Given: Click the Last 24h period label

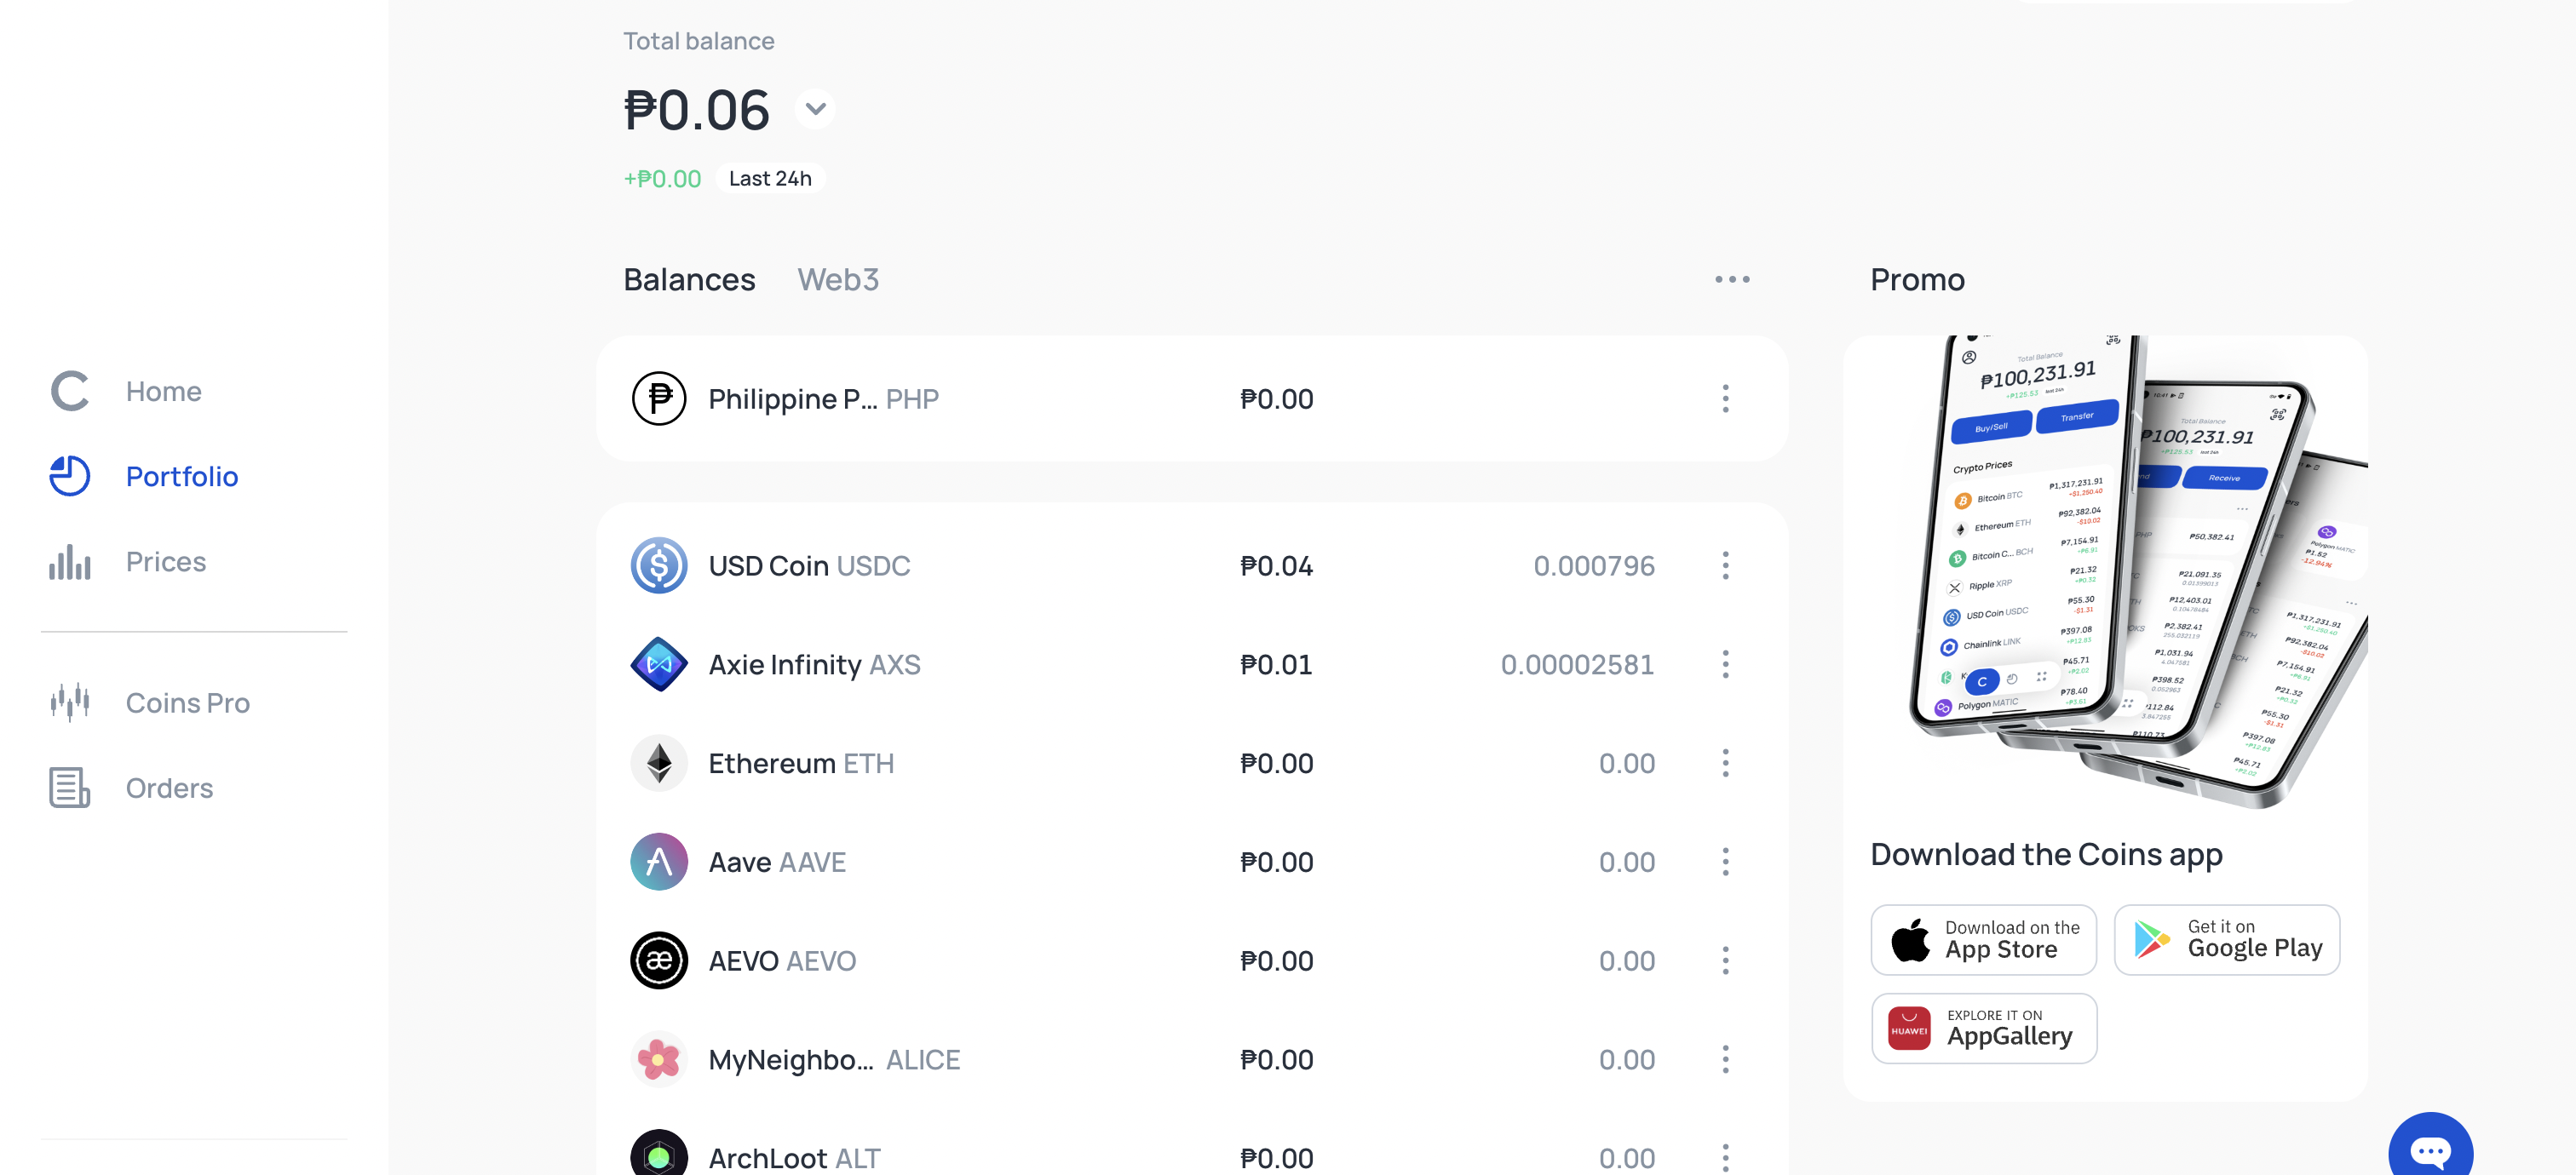Looking at the screenshot, I should (x=770, y=179).
